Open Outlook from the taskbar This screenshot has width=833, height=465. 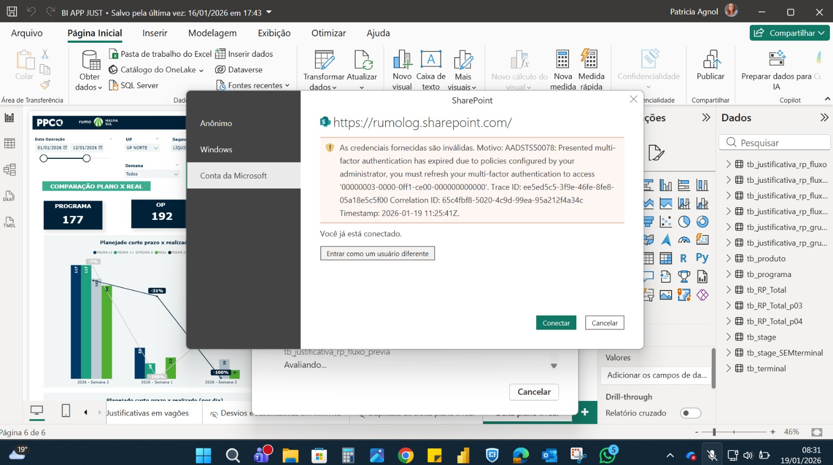(x=549, y=456)
